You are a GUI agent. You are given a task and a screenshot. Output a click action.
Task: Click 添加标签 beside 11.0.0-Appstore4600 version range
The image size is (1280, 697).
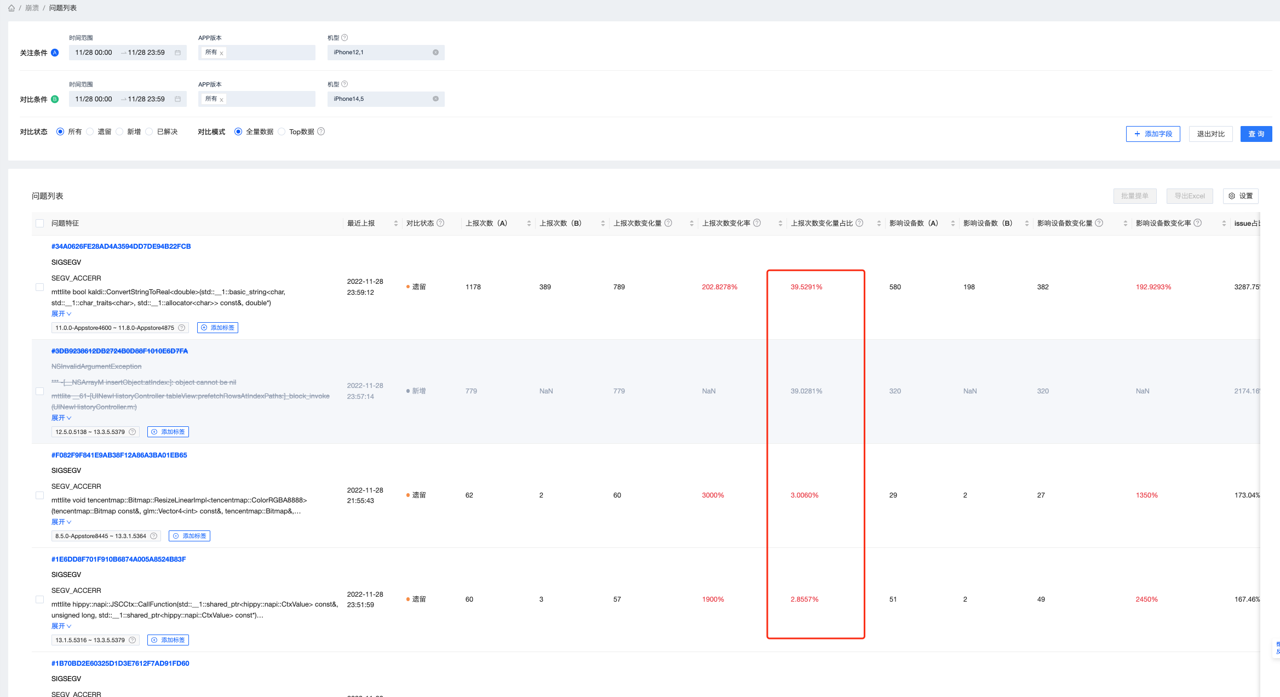(217, 328)
